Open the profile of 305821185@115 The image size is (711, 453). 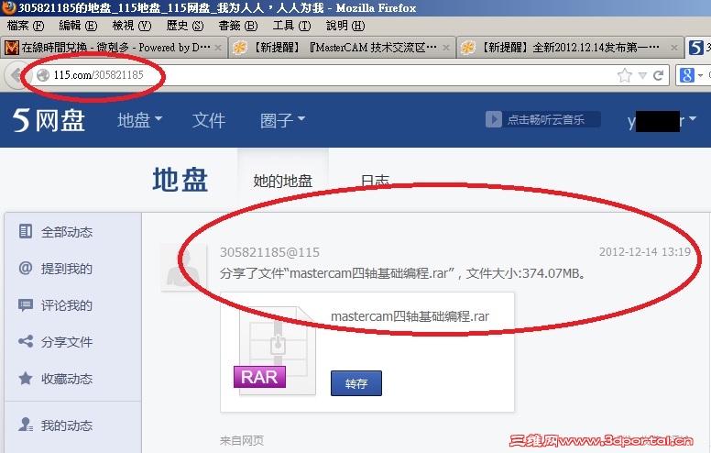click(269, 252)
